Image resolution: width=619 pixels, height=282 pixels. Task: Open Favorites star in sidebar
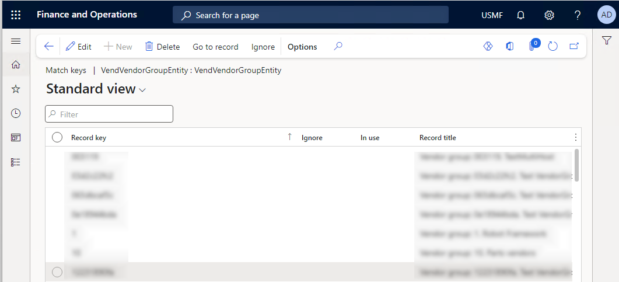pyautogui.click(x=16, y=89)
